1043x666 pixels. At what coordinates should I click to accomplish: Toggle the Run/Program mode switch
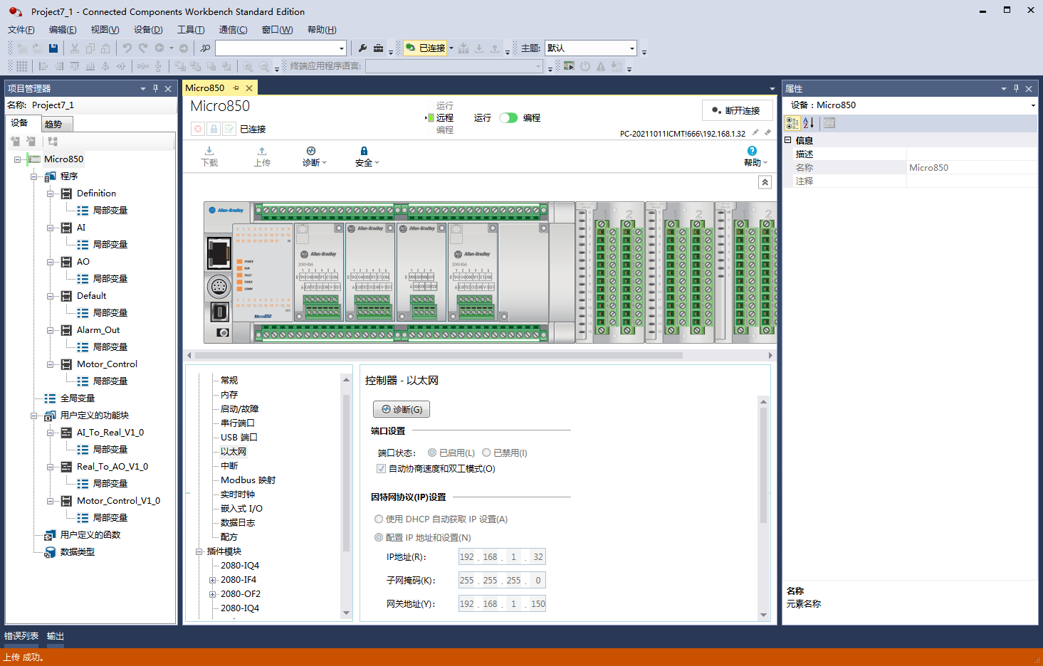click(508, 118)
